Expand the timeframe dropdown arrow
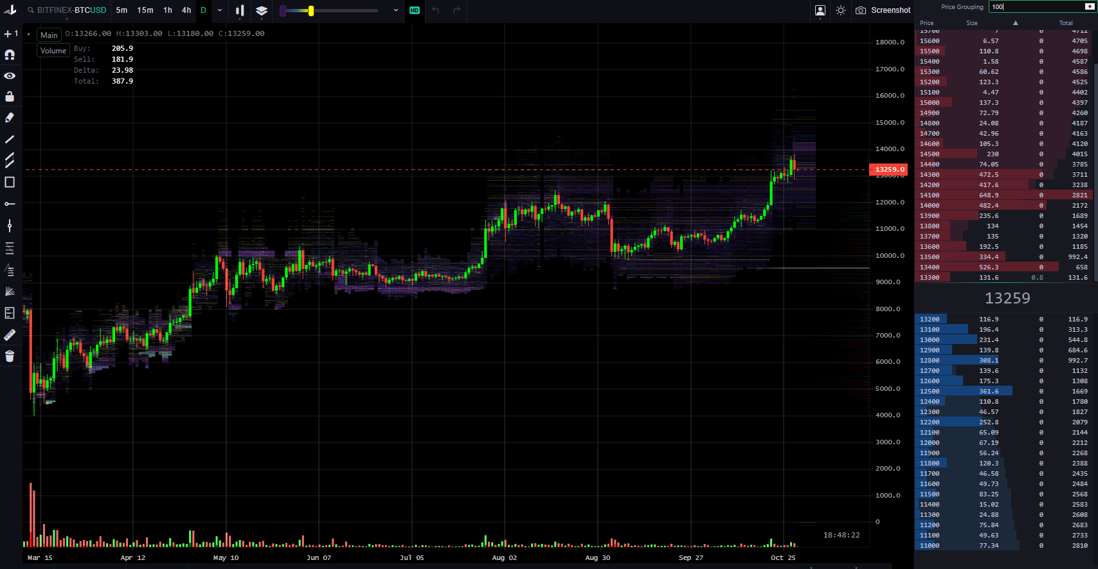The height and width of the screenshot is (569, 1098). (x=220, y=10)
